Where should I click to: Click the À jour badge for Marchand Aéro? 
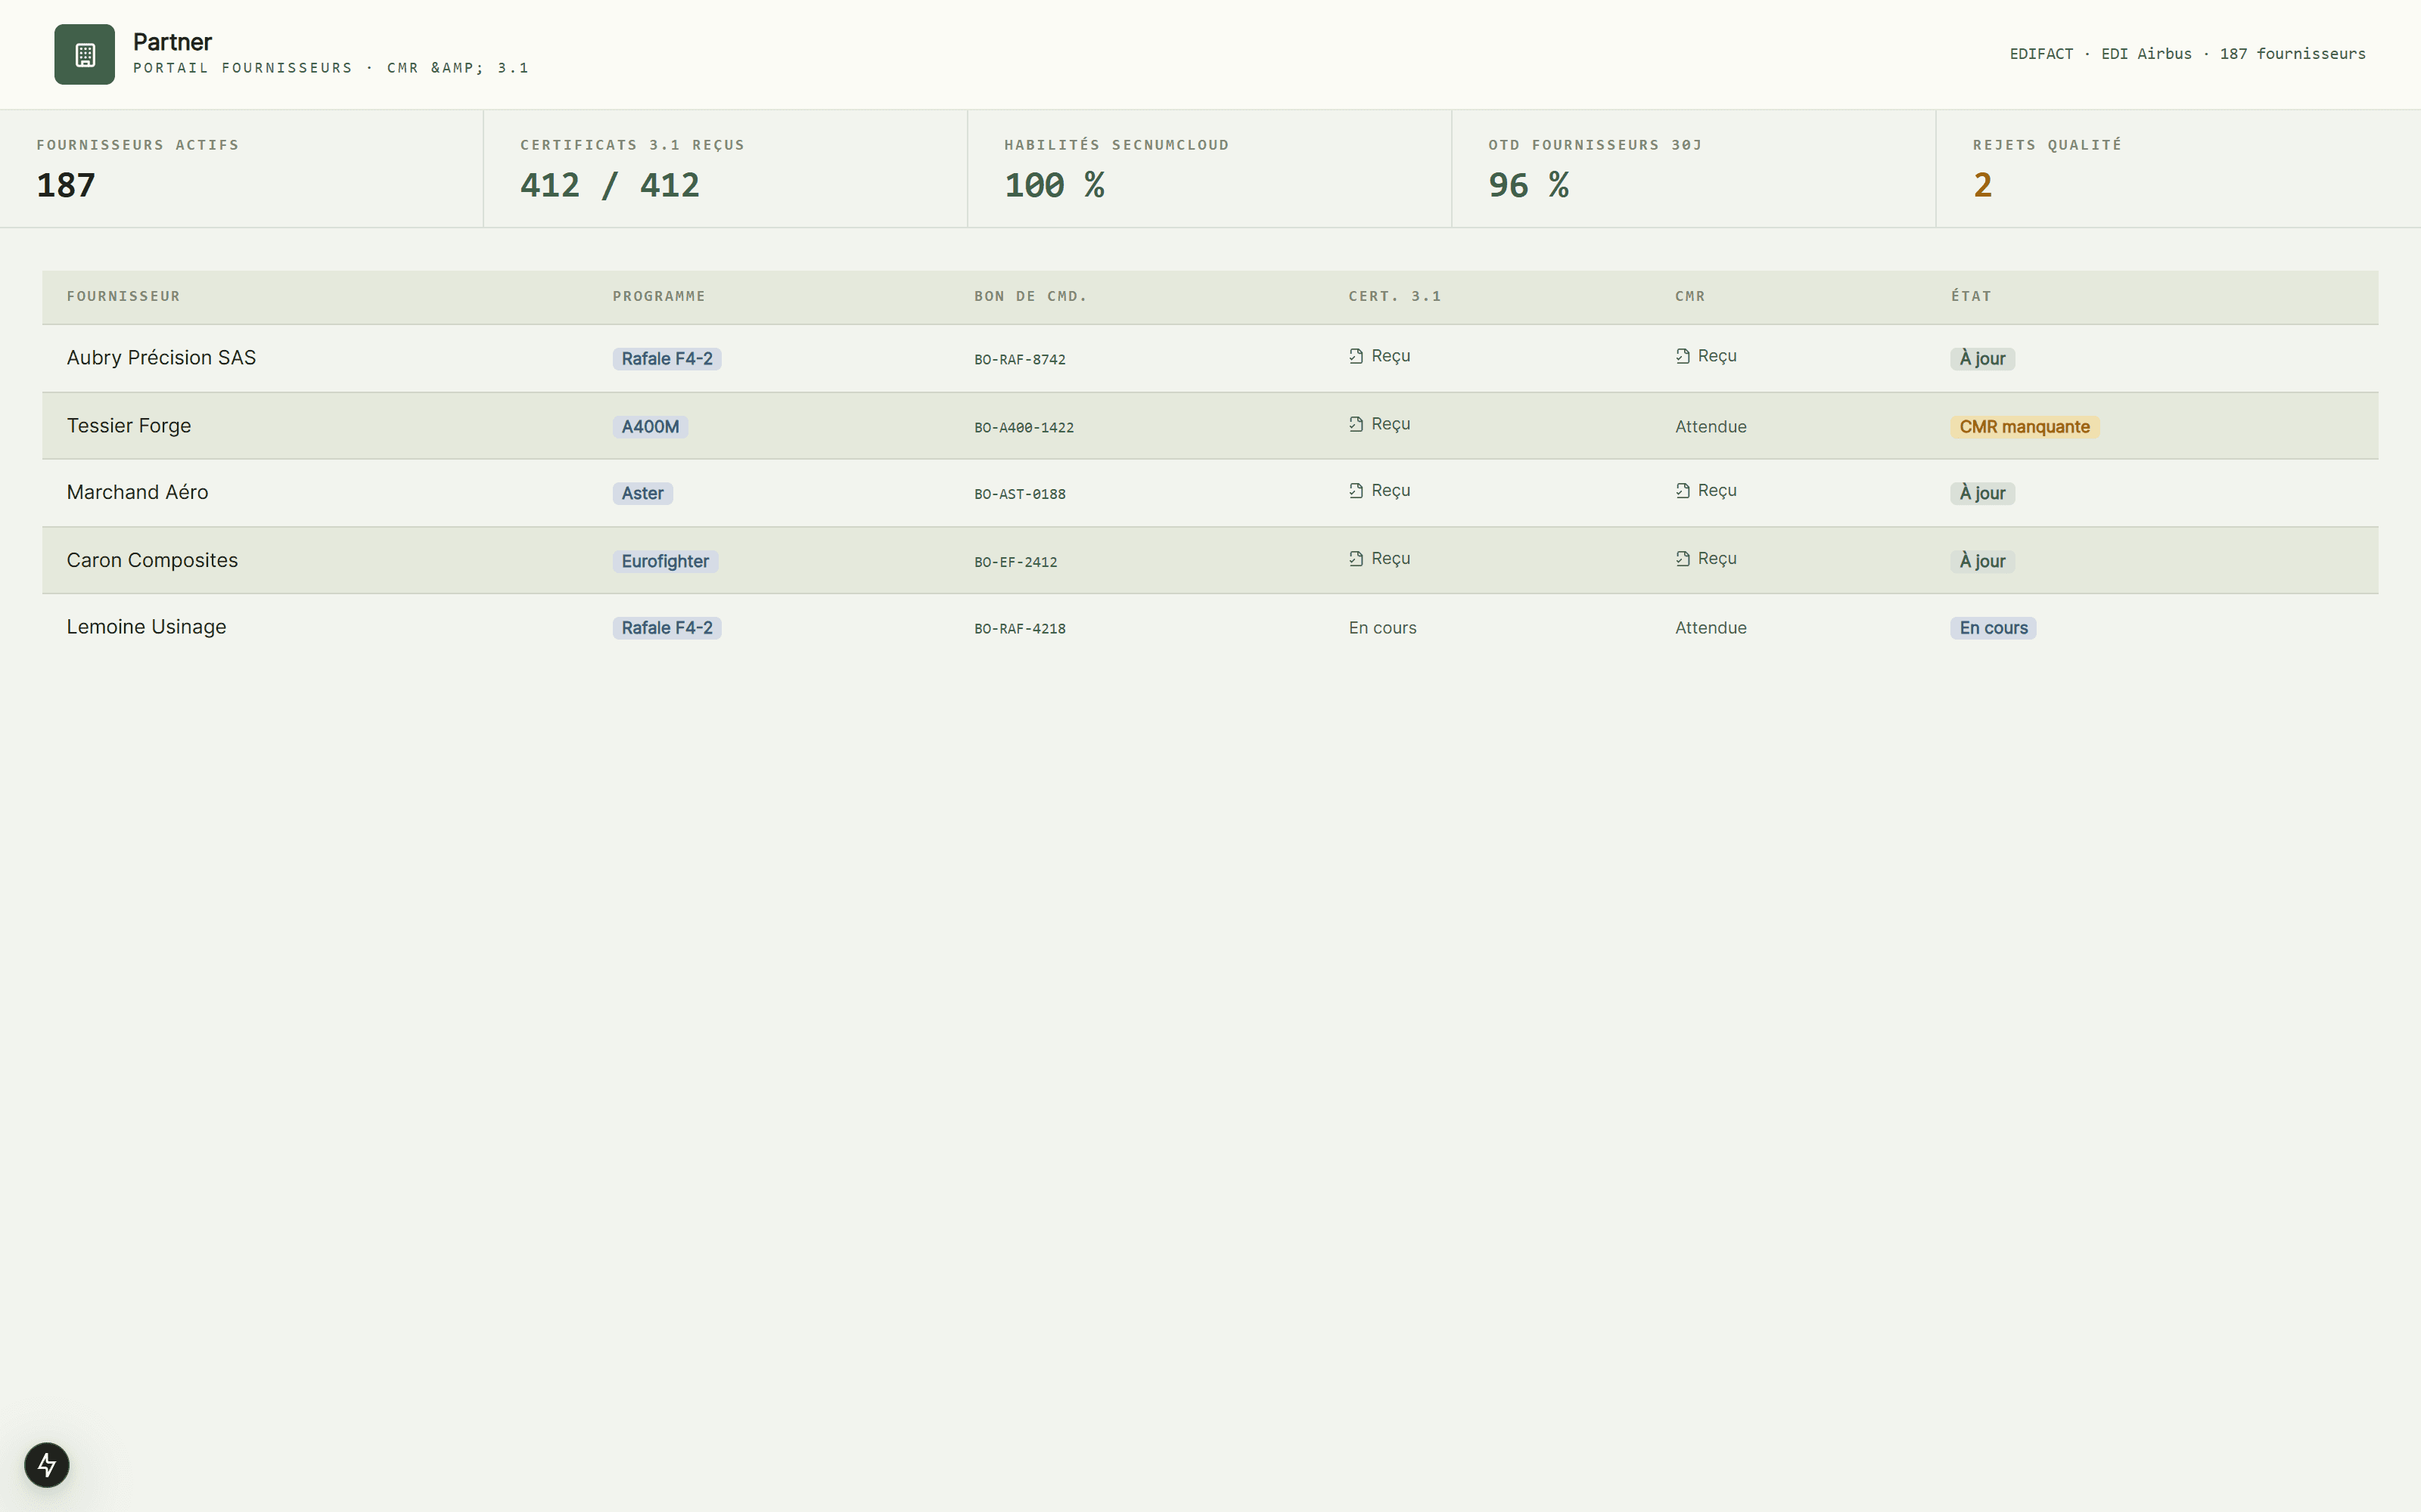pyautogui.click(x=1982, y=494)
